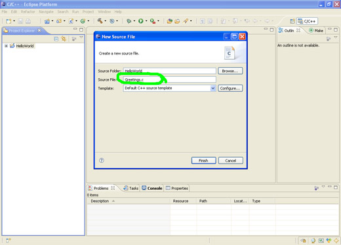341x245 pixels.
Task: Open the Template combo box
Action: click(x=170, y=88)
